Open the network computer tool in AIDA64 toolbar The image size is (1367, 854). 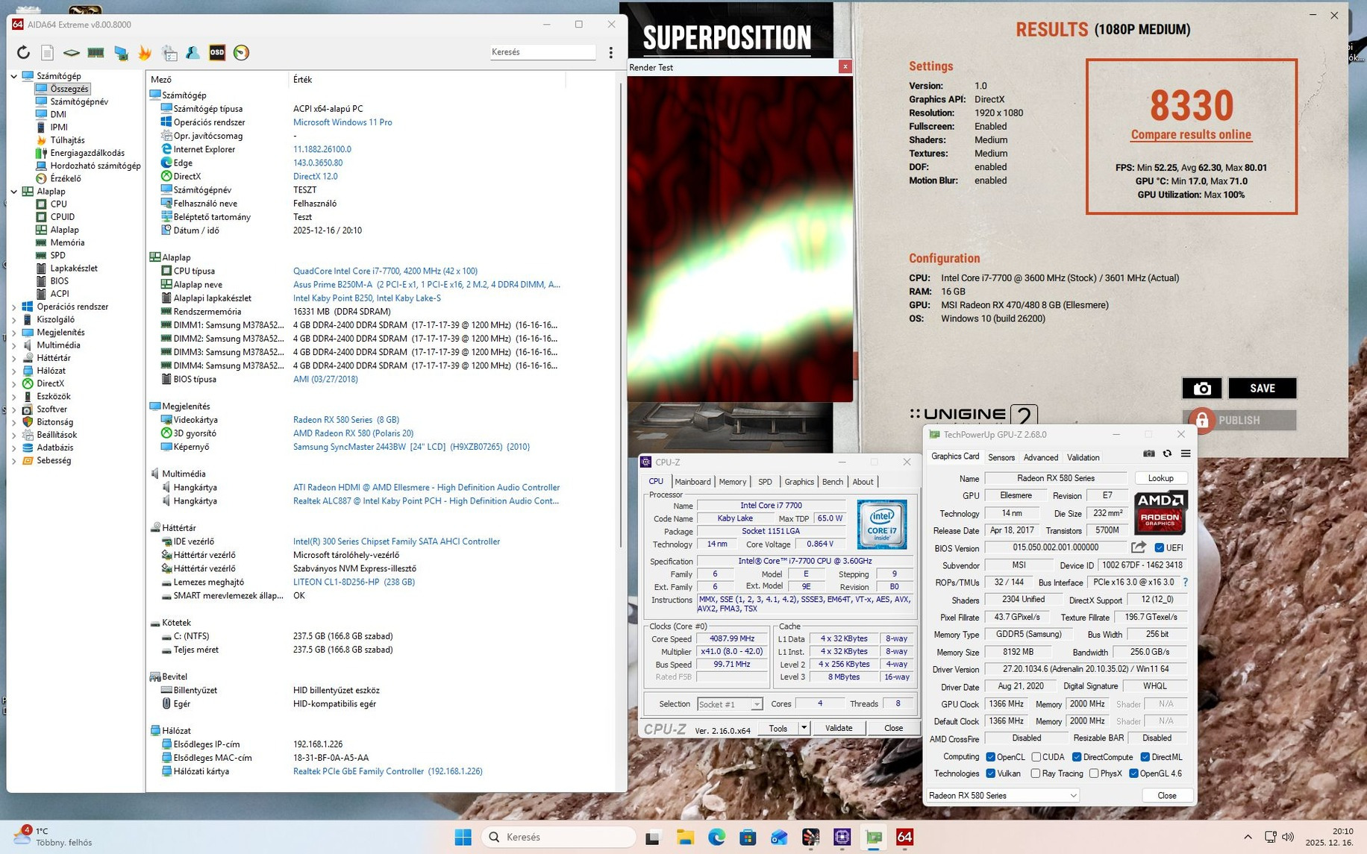click(120, 52)
